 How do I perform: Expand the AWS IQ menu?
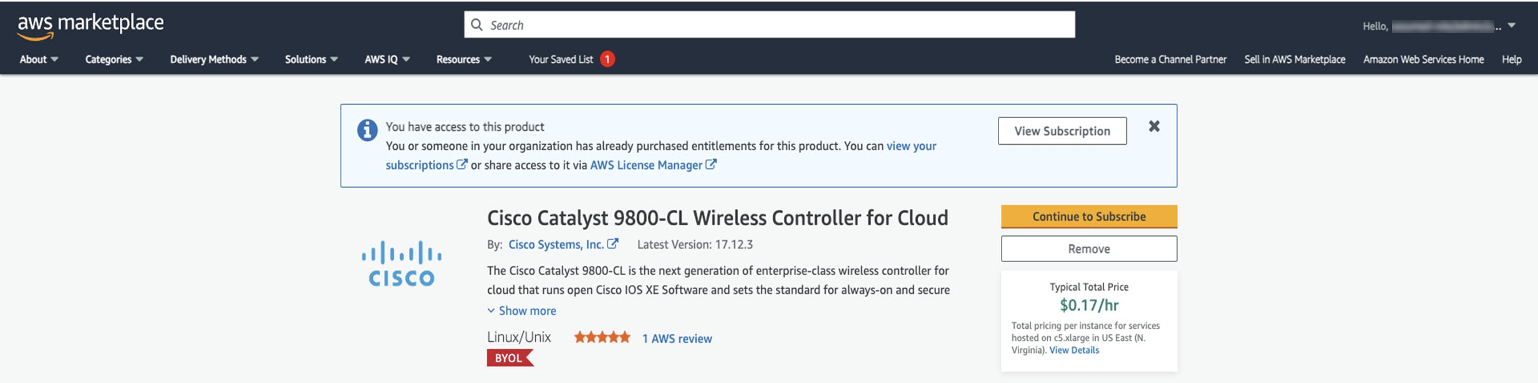387,59
